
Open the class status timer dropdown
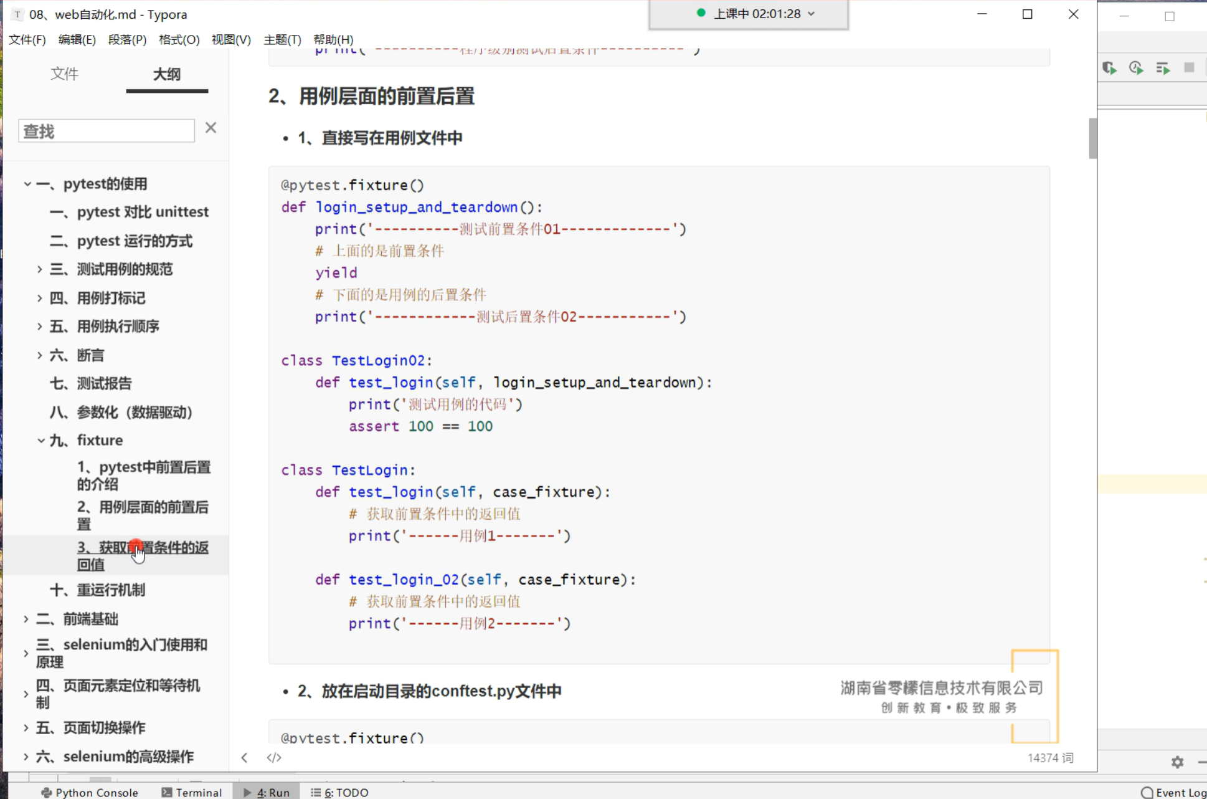point(811,14)
